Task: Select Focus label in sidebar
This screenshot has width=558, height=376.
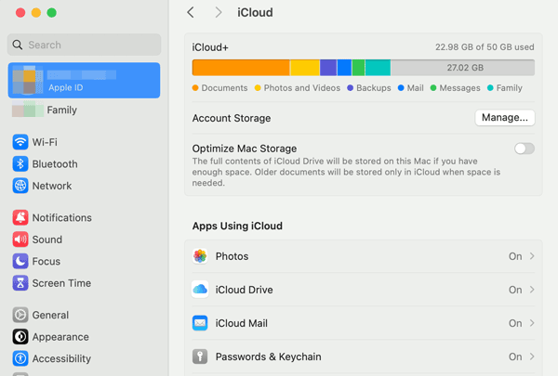Action: (x=46, y=261)
